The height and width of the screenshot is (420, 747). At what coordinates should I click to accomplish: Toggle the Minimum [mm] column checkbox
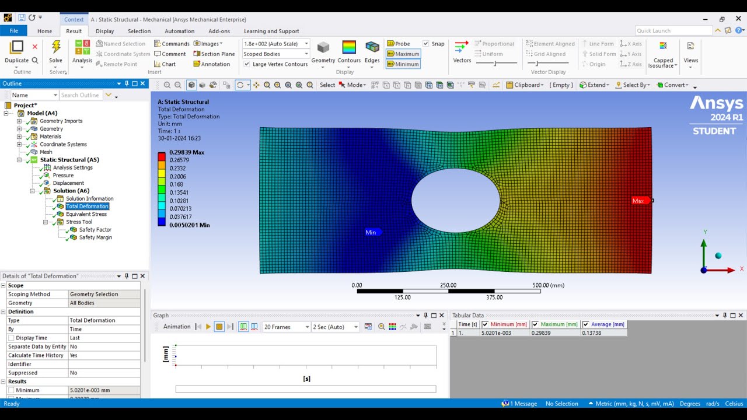click(x=484, y=324)
